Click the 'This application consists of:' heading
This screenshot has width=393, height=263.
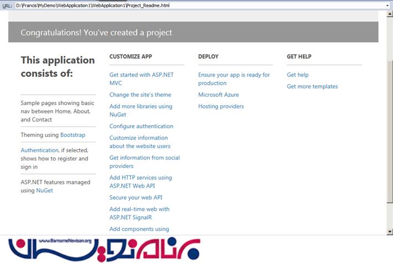tap(58, 66)
